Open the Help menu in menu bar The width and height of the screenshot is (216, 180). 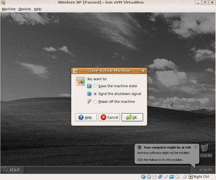(38, 9)
